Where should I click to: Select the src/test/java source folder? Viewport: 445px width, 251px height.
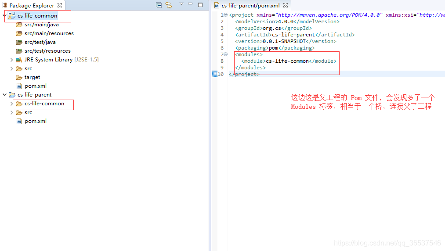[x=40, y=42]
